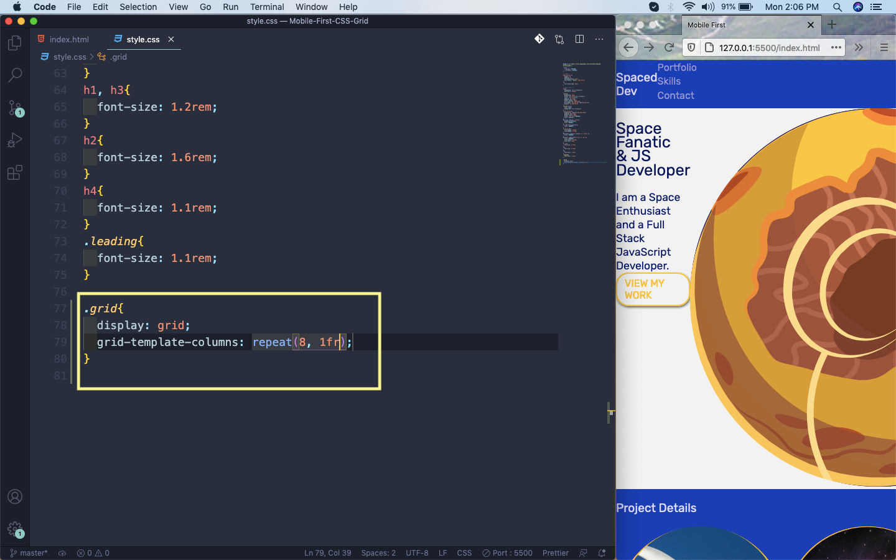
Task: Click Prettier in the status bar
Action: pyautogui.click(x=555, y=553)
